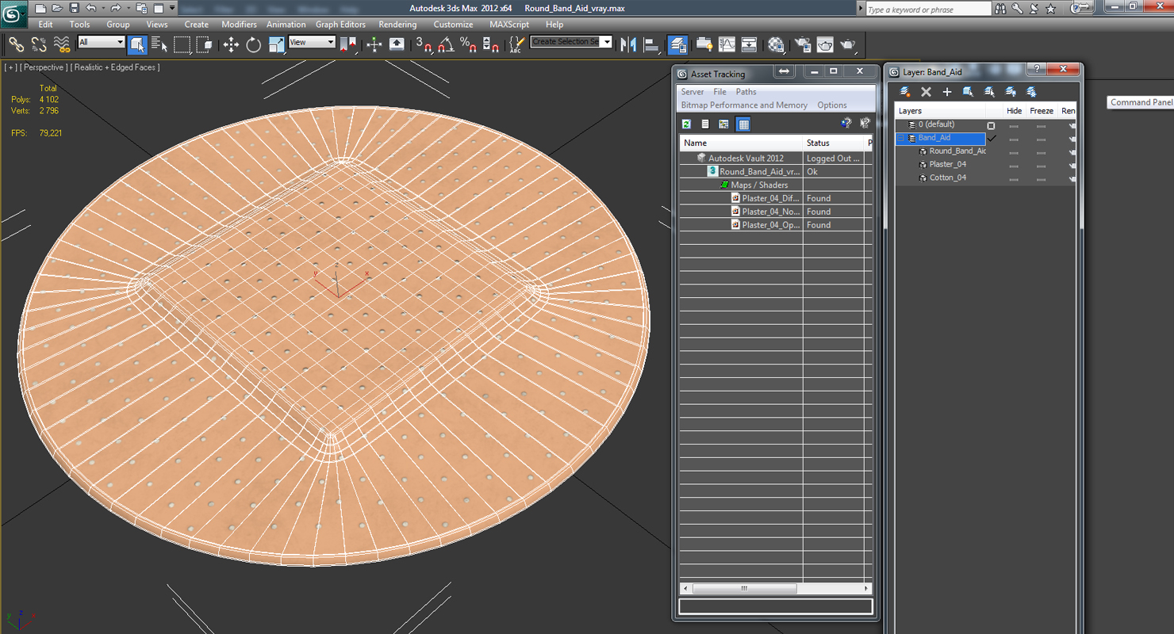The width and height of the screenshot is (1174, 634).
Task: Toggle Spinner Snap on main toolbar
Action: click(490, 44)
